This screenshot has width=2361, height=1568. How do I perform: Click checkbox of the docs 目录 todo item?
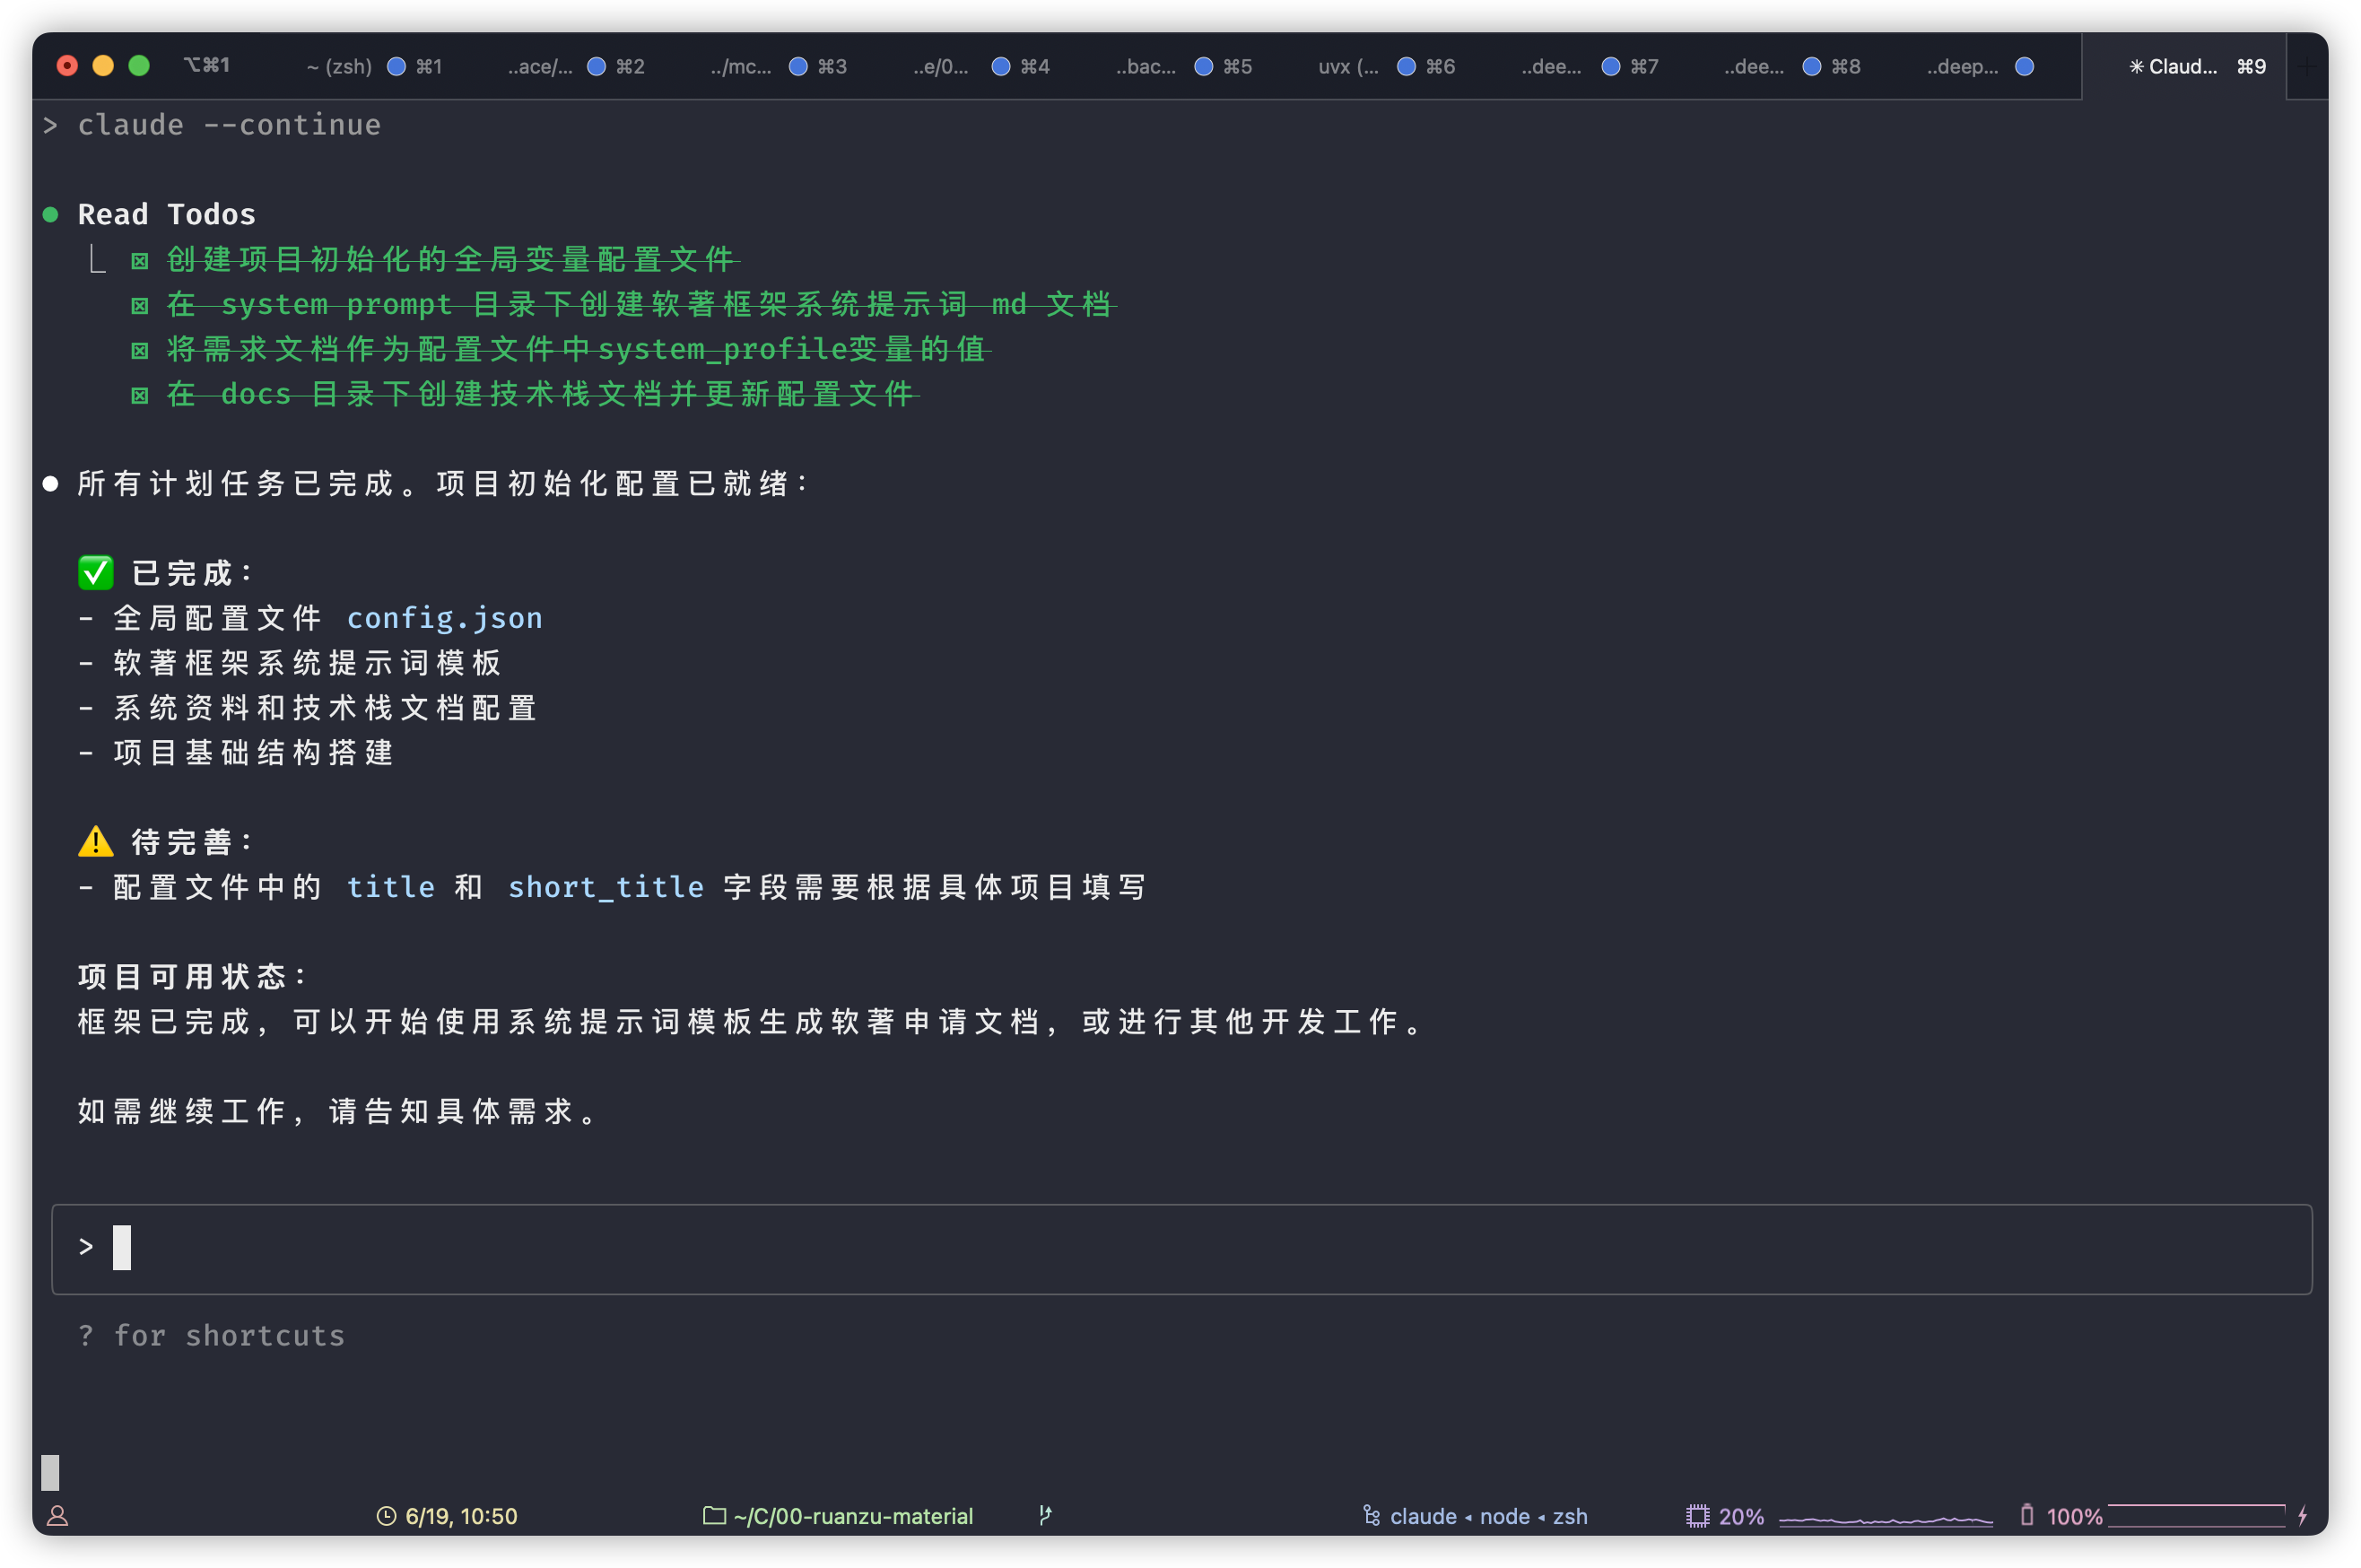(140, 395)
